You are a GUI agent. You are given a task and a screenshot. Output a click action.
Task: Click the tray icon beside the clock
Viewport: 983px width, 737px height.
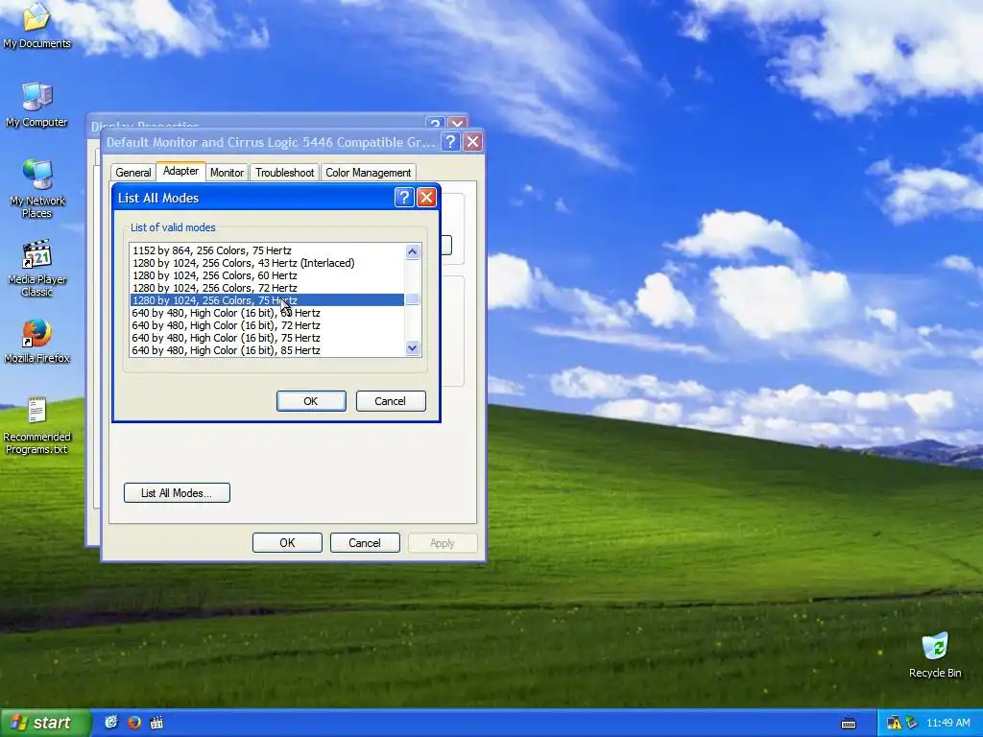coord(912,724)
